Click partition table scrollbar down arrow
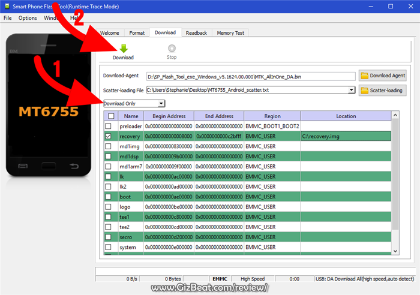420x295 pixels. pyautogui.click(x=395, y=251)
